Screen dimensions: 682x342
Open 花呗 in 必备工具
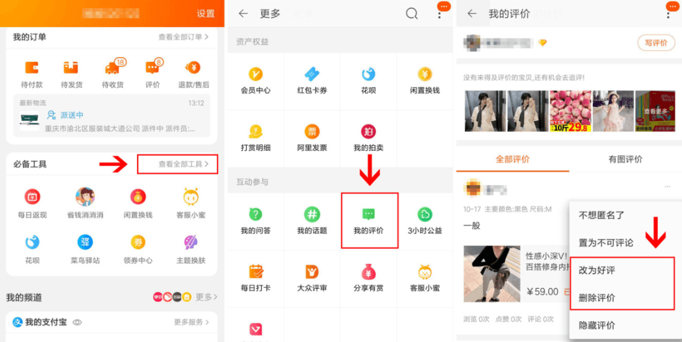(x=32, y=242)
